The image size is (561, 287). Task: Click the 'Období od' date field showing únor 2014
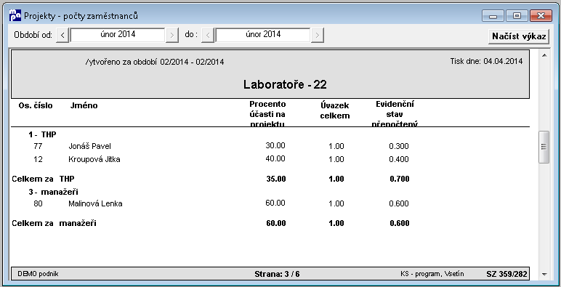point(118,35)
